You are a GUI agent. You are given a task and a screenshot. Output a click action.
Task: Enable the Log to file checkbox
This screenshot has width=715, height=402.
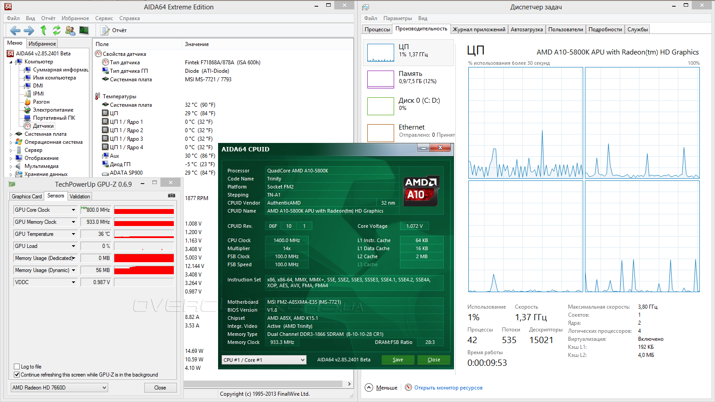coord(17,367)
